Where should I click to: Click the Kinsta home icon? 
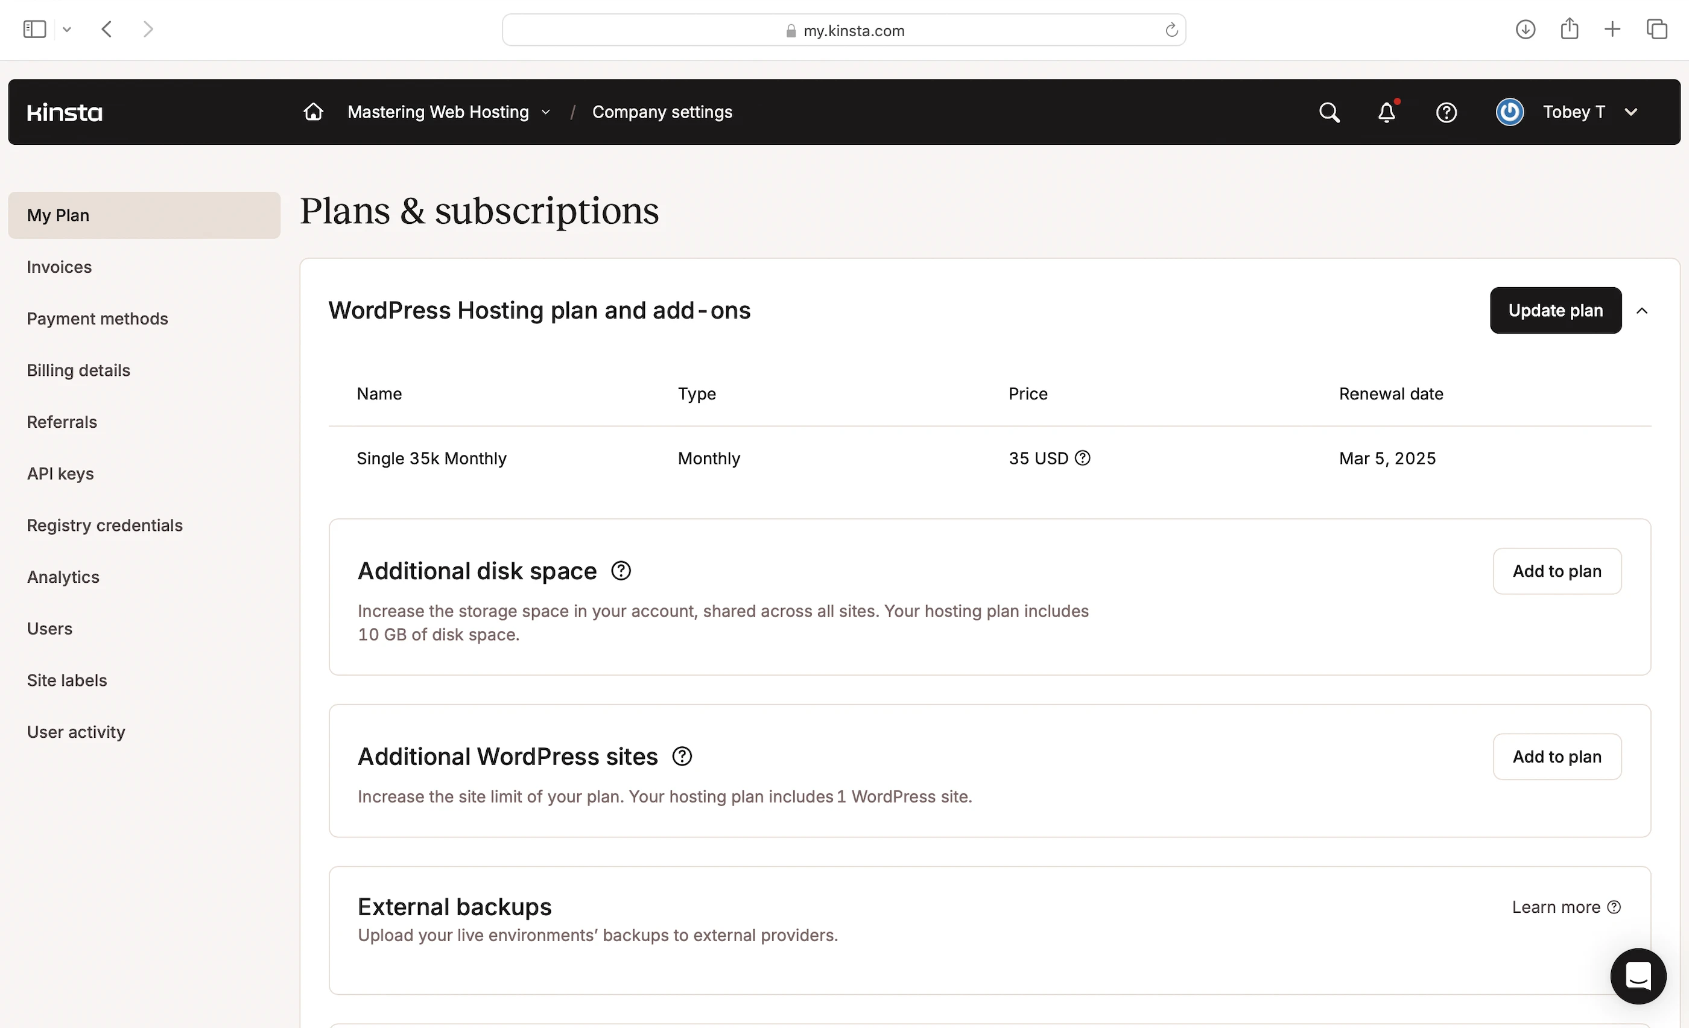pyautogui.click(x=313, y=112)
